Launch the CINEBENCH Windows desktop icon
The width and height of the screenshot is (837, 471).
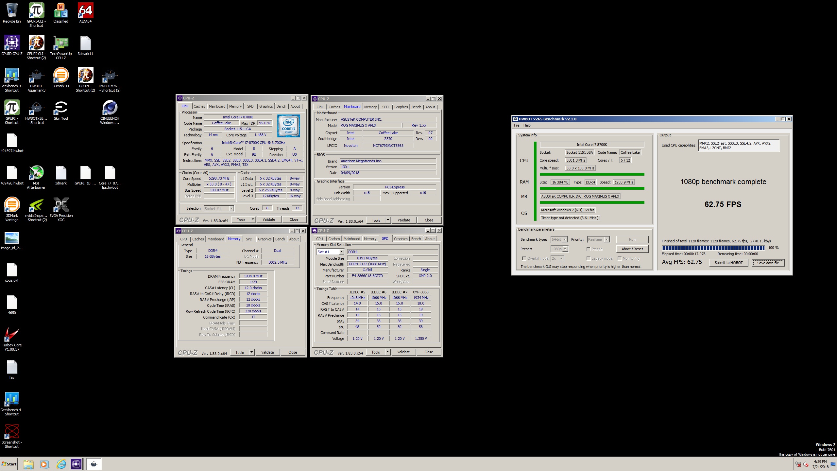(110, 112)
